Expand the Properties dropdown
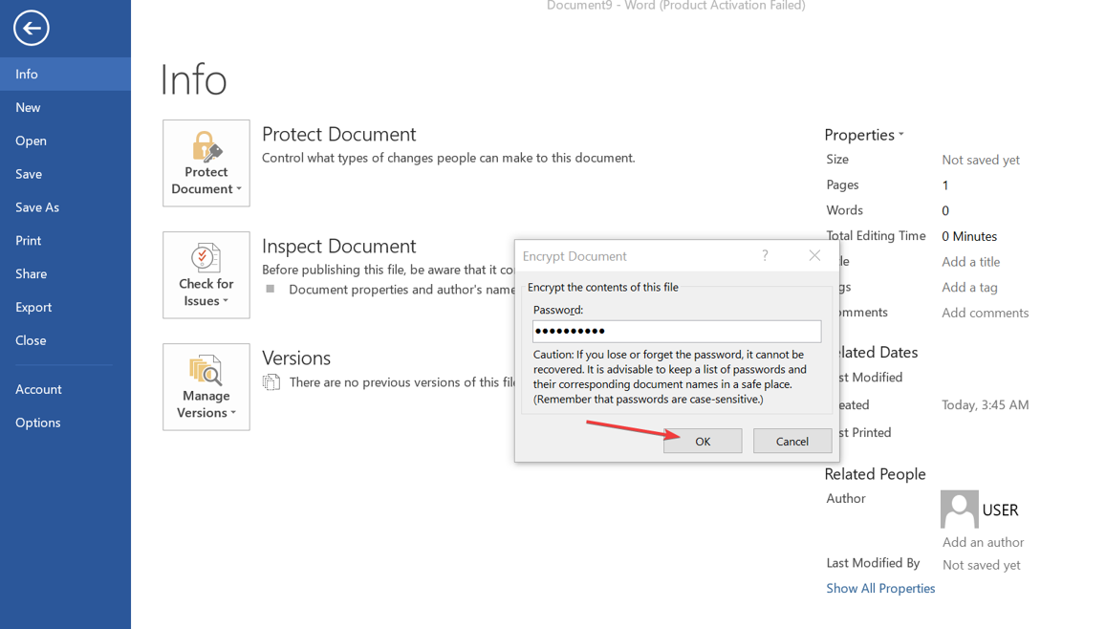 pyautogui.click(x=864, y=135)
